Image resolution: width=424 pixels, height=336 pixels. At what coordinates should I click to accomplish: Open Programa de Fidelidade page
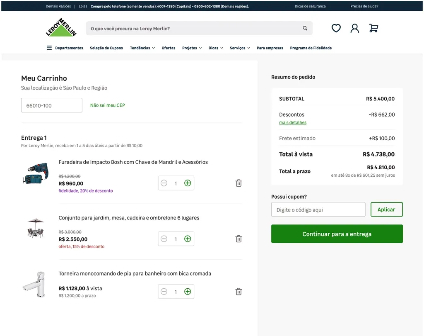click(x=311, y=48)
